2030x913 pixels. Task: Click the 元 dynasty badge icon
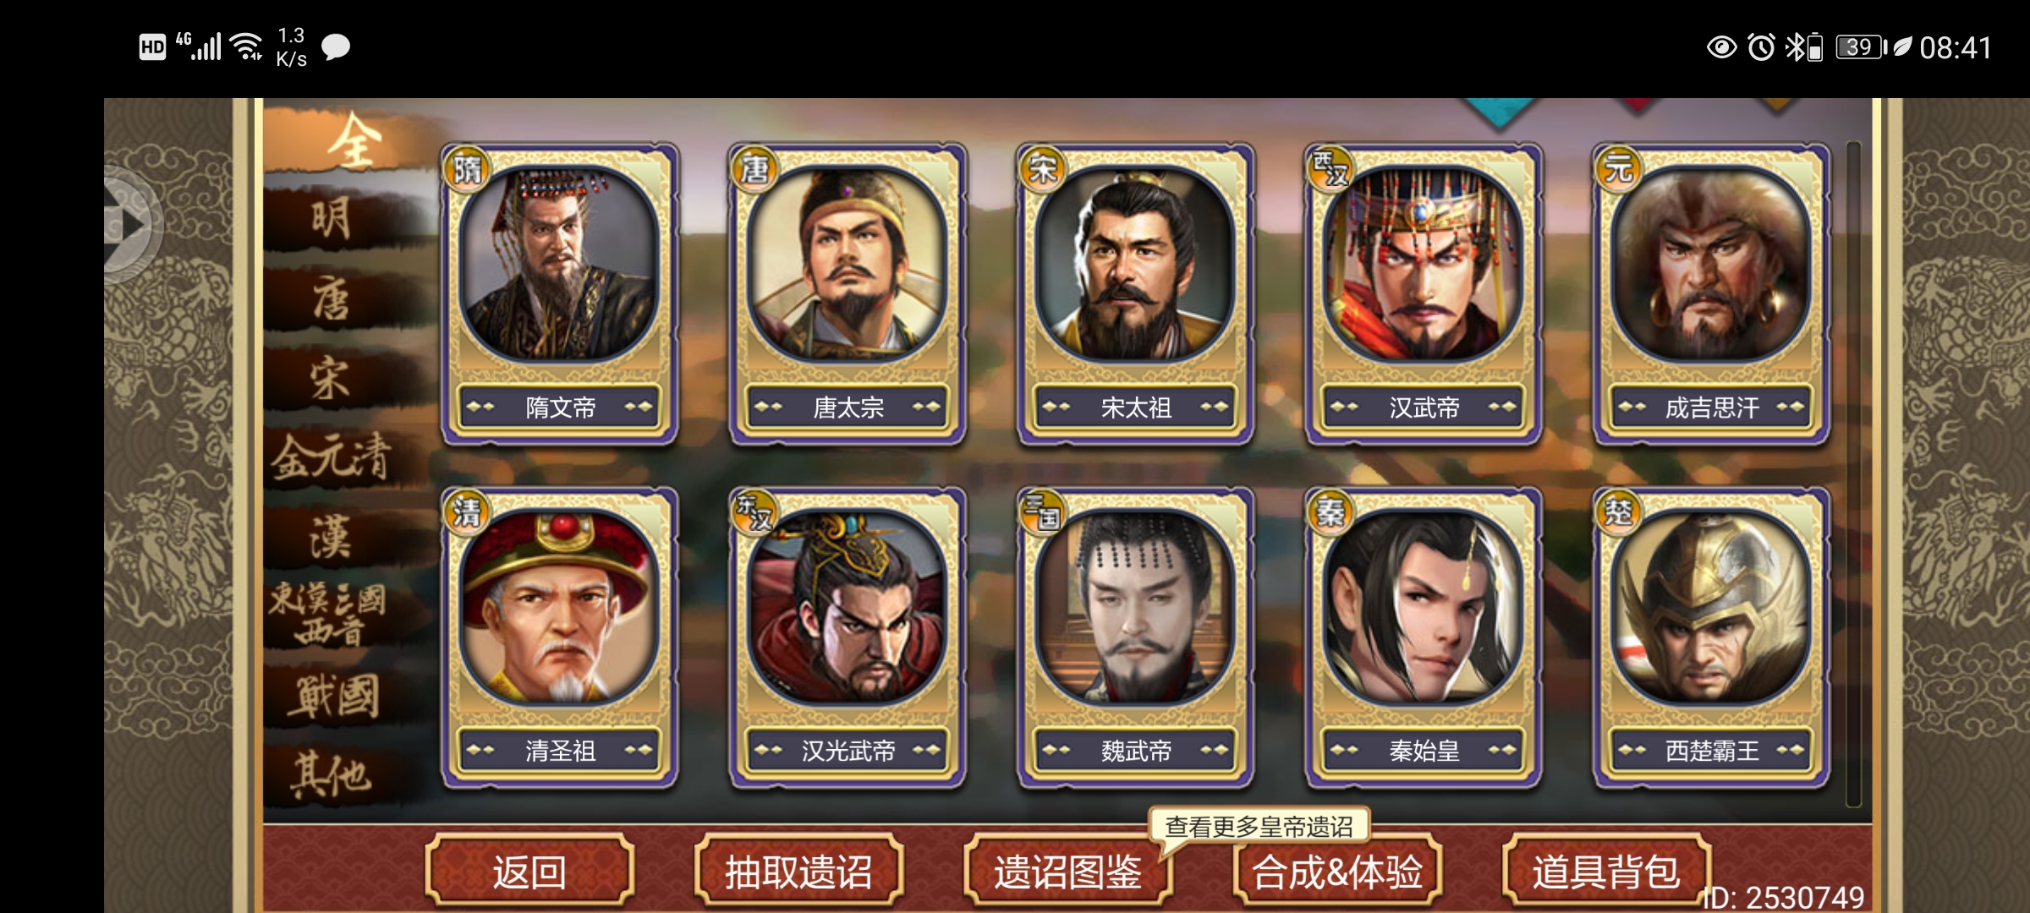(1618, 169)
